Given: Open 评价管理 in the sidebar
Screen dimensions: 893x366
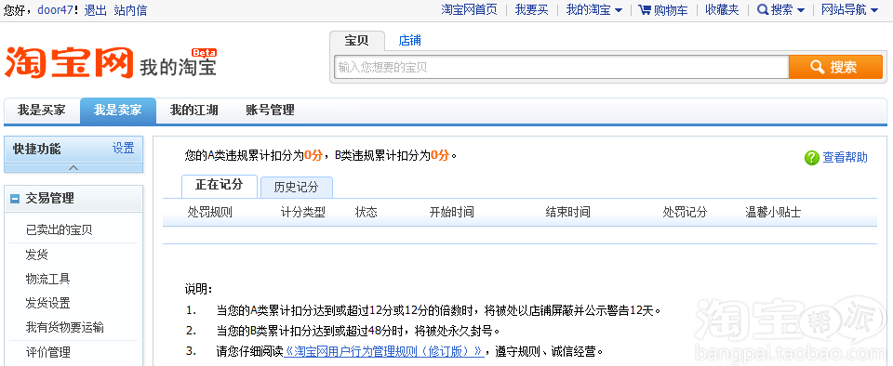Looking at the screenshot, I should (47, 352).
